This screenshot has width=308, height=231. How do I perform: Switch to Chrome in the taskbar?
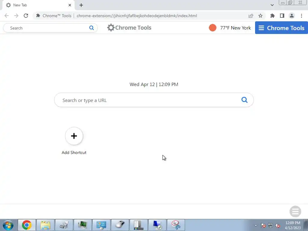[27, 225]
